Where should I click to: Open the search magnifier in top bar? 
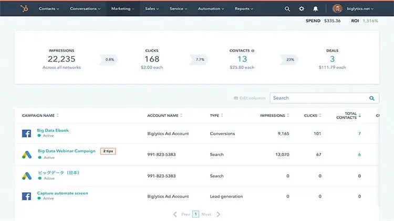coord(287,9)
